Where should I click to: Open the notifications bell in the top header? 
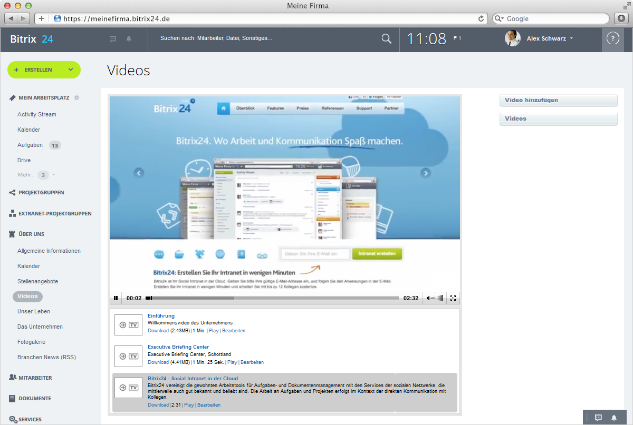[129, 39]
